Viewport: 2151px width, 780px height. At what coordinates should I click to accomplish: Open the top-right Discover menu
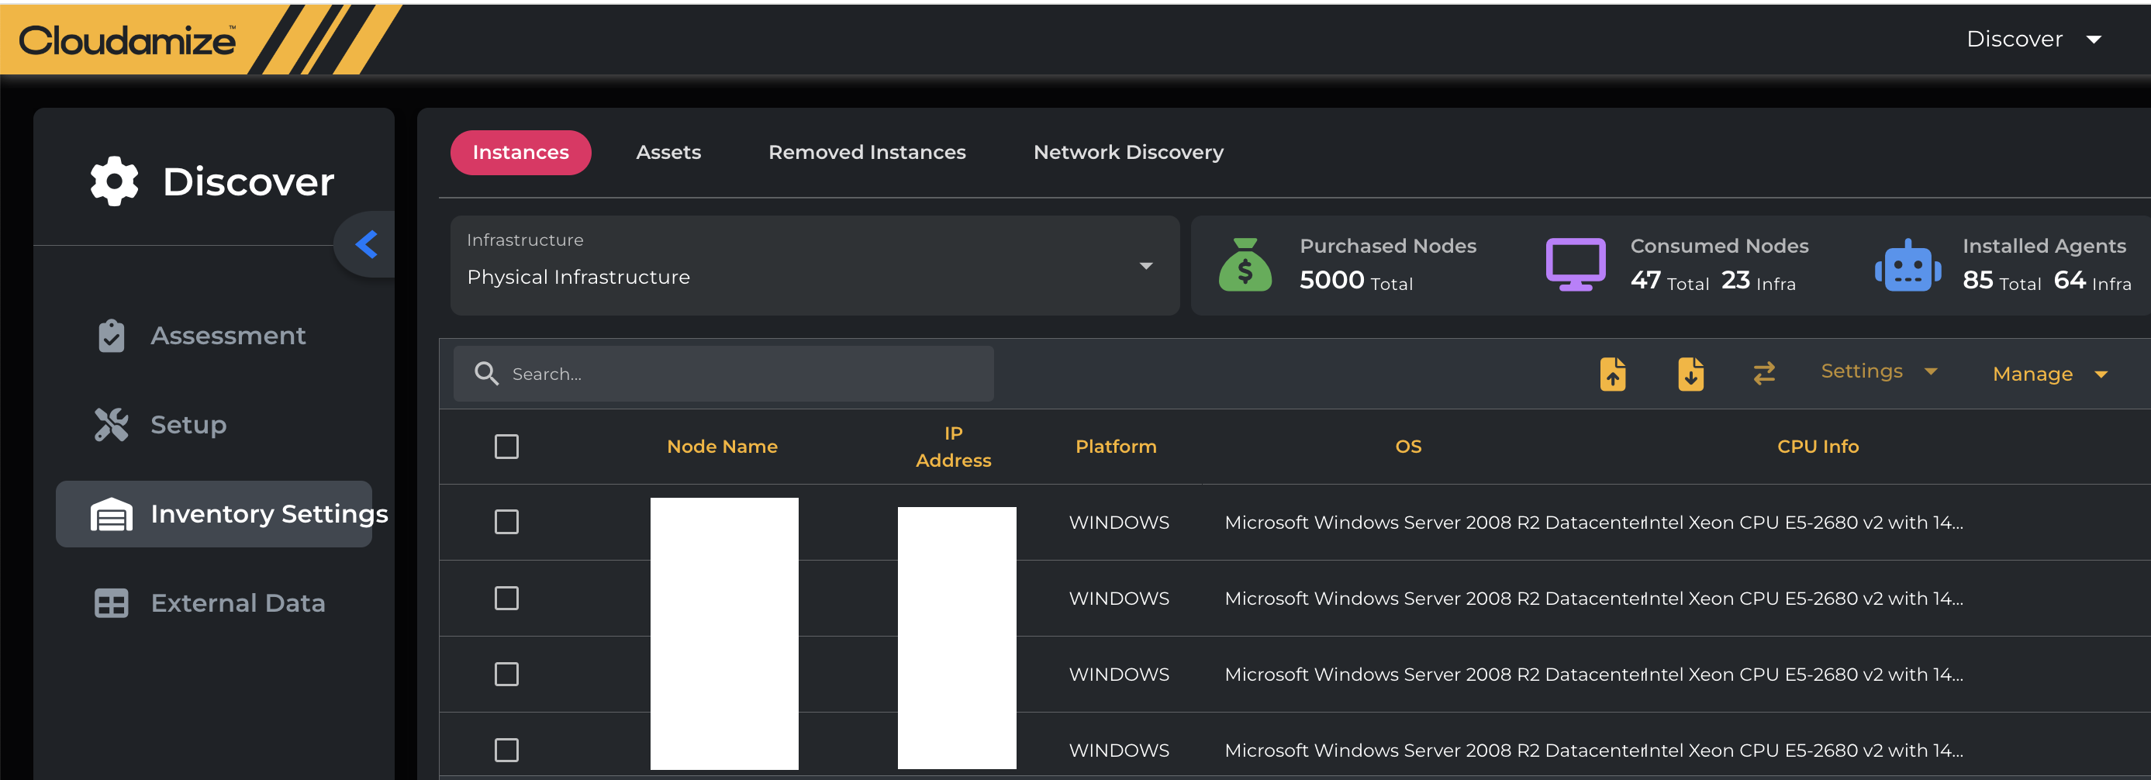[2032, 40]
